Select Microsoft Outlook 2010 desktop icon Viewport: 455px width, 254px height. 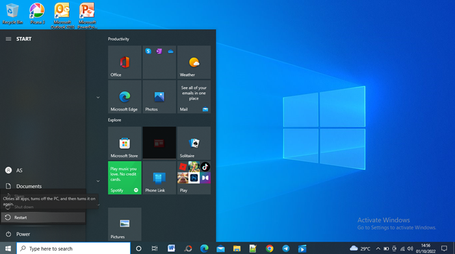[x=62, y=16]
